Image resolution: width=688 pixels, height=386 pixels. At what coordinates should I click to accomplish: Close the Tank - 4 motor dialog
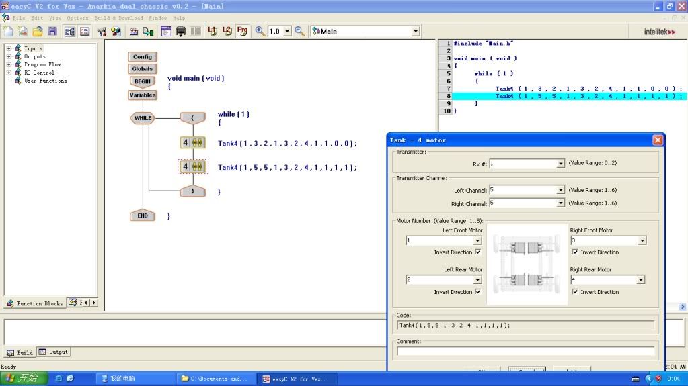point(658,140)
